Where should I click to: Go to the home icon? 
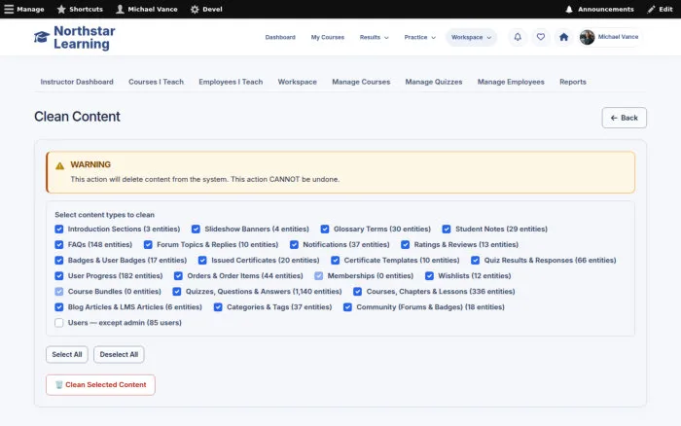[563, 37]
